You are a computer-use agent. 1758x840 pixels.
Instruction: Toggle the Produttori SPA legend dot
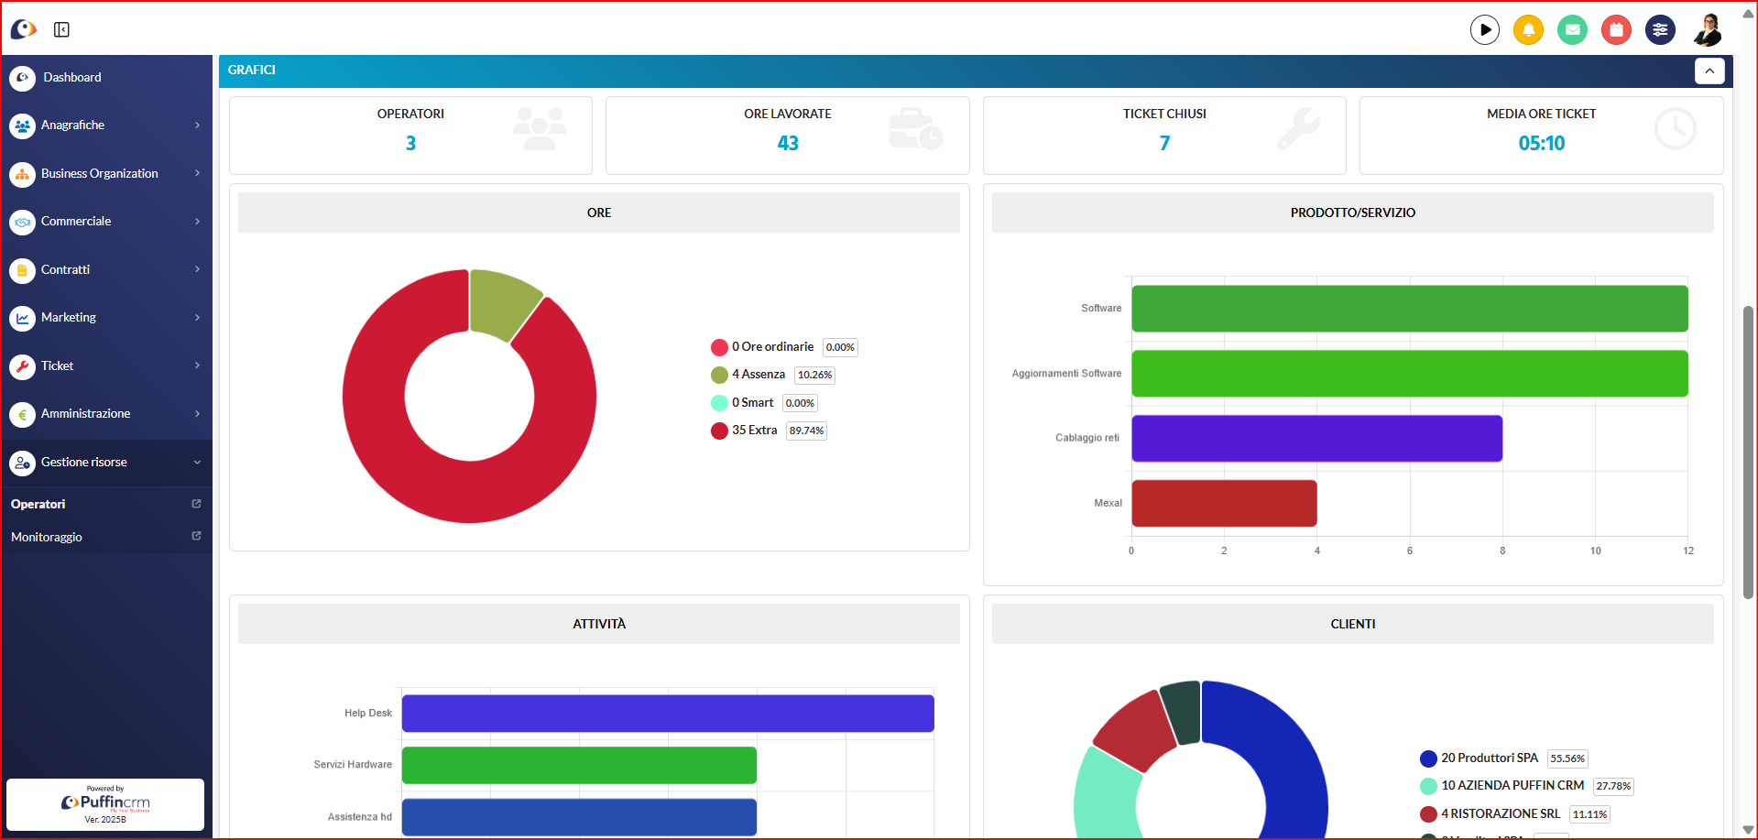[x=1428, y=758]
